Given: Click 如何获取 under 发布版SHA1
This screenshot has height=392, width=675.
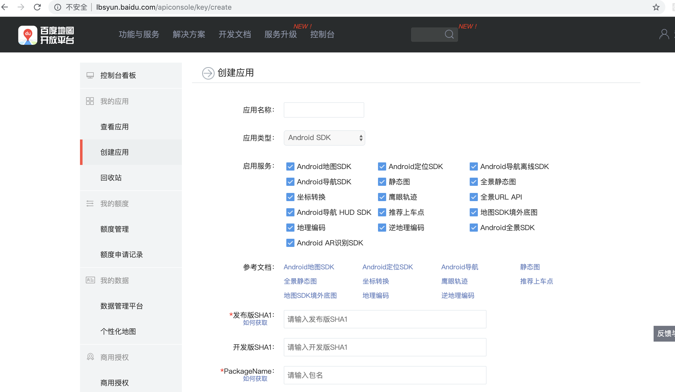Looking at the screenshot, I should (x=255, y=323).
